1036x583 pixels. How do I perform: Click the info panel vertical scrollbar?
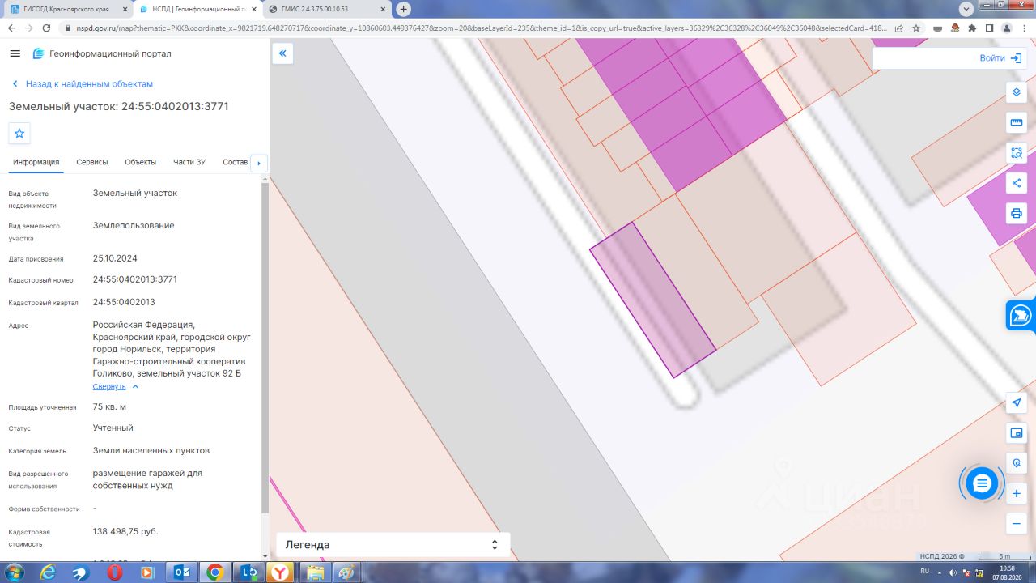coord(264,348)
